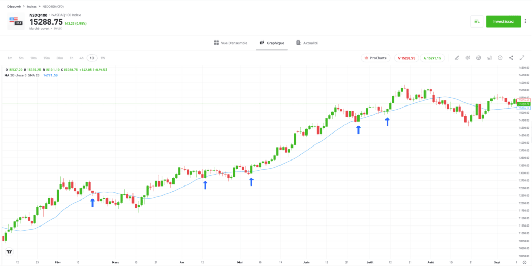This screenshot has width=532, height=266.
Task: Click the change 143.25 (0.95%)
Action: (x=76, y=24)
